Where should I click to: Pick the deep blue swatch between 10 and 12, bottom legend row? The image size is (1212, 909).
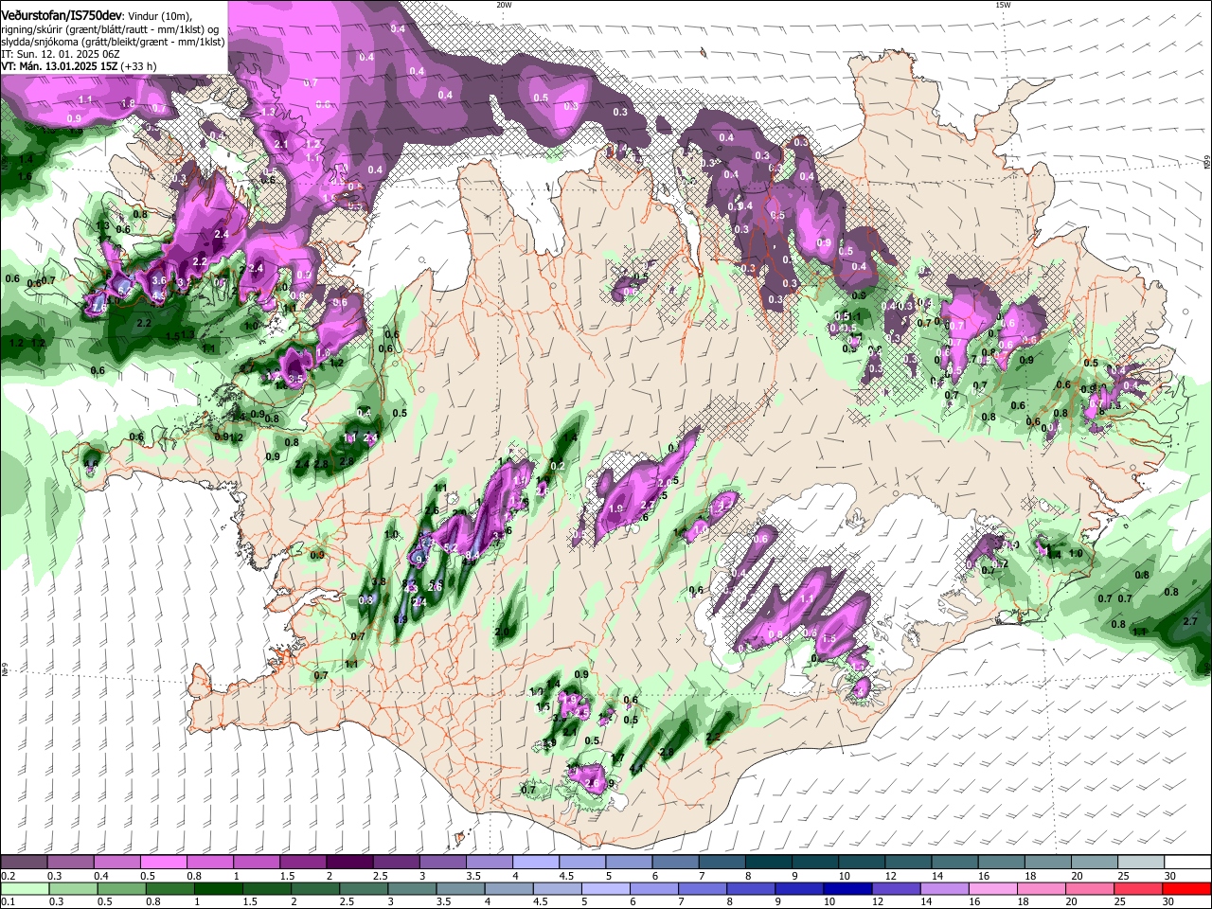coord(847,889)
